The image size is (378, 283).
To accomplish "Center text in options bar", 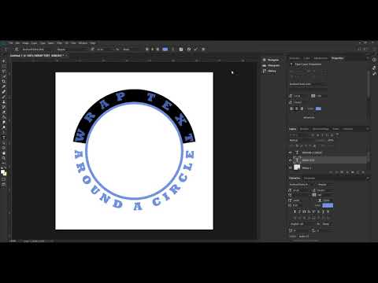I will pos(152,49).
